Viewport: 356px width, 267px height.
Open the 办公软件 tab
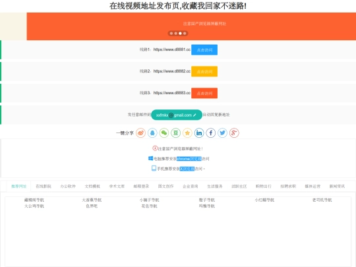click(68, 187)
